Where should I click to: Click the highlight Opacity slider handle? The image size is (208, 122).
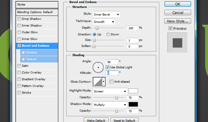[117, 98]
